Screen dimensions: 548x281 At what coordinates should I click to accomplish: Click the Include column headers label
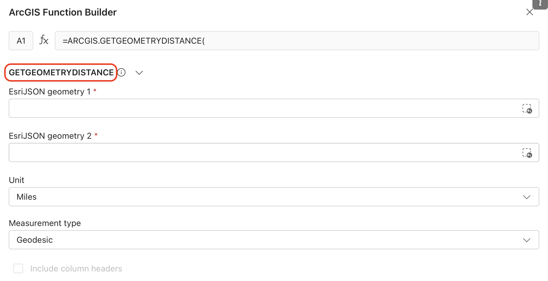(76, 269)
